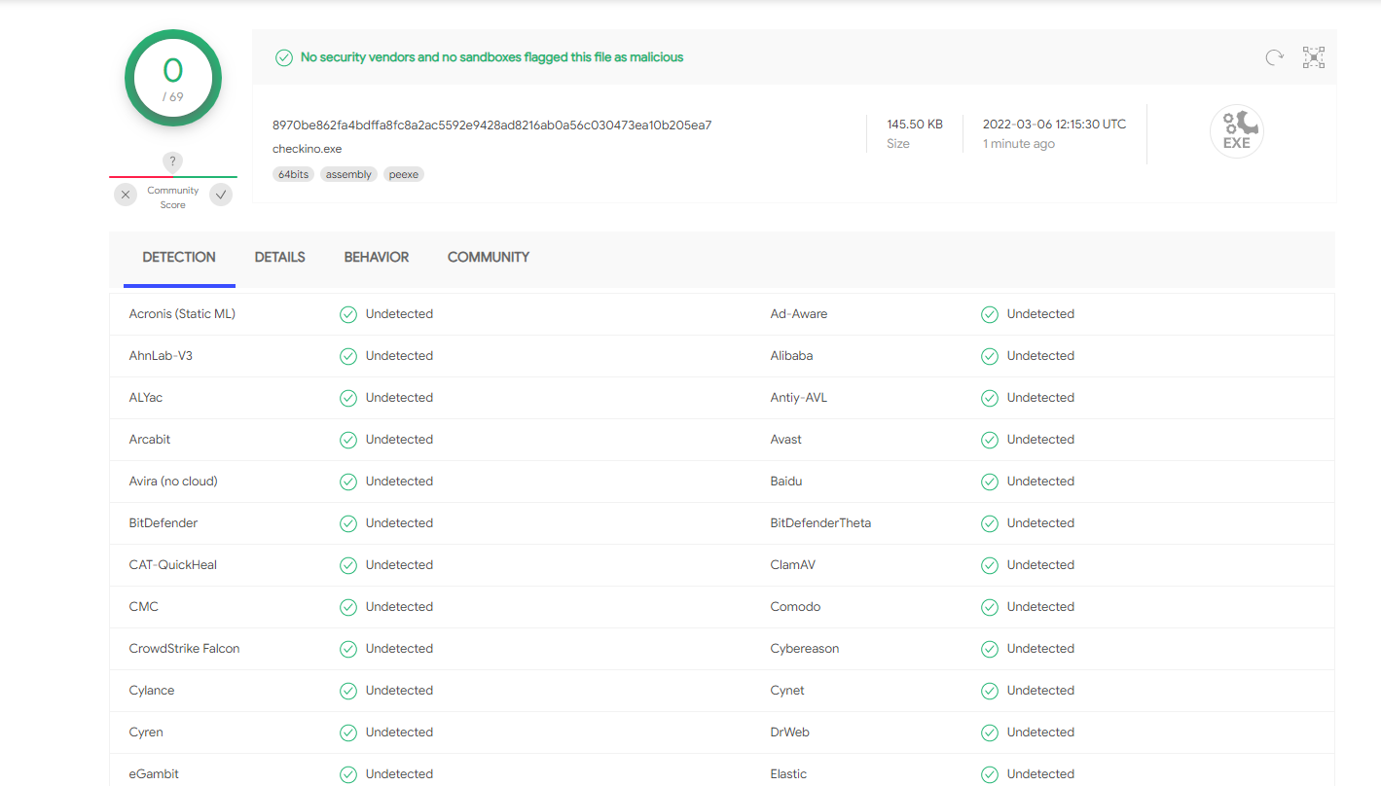This screenshot has height=786, width=1381.
Task: Click the Alibaba undetected check icon
Action: (x=990, y=356)
